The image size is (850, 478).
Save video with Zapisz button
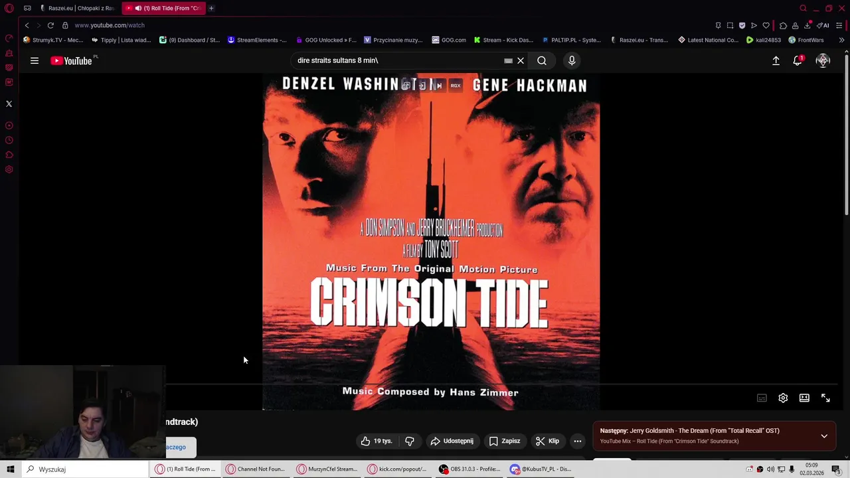pyautogui.click(x=505, y=441)
